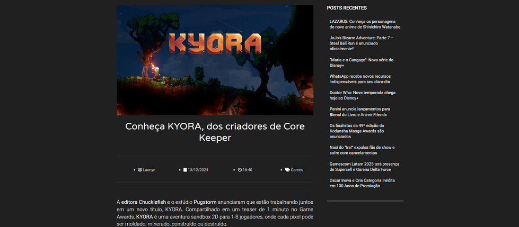Click the bold 'editora Chucklefish' text

[144, 202]
